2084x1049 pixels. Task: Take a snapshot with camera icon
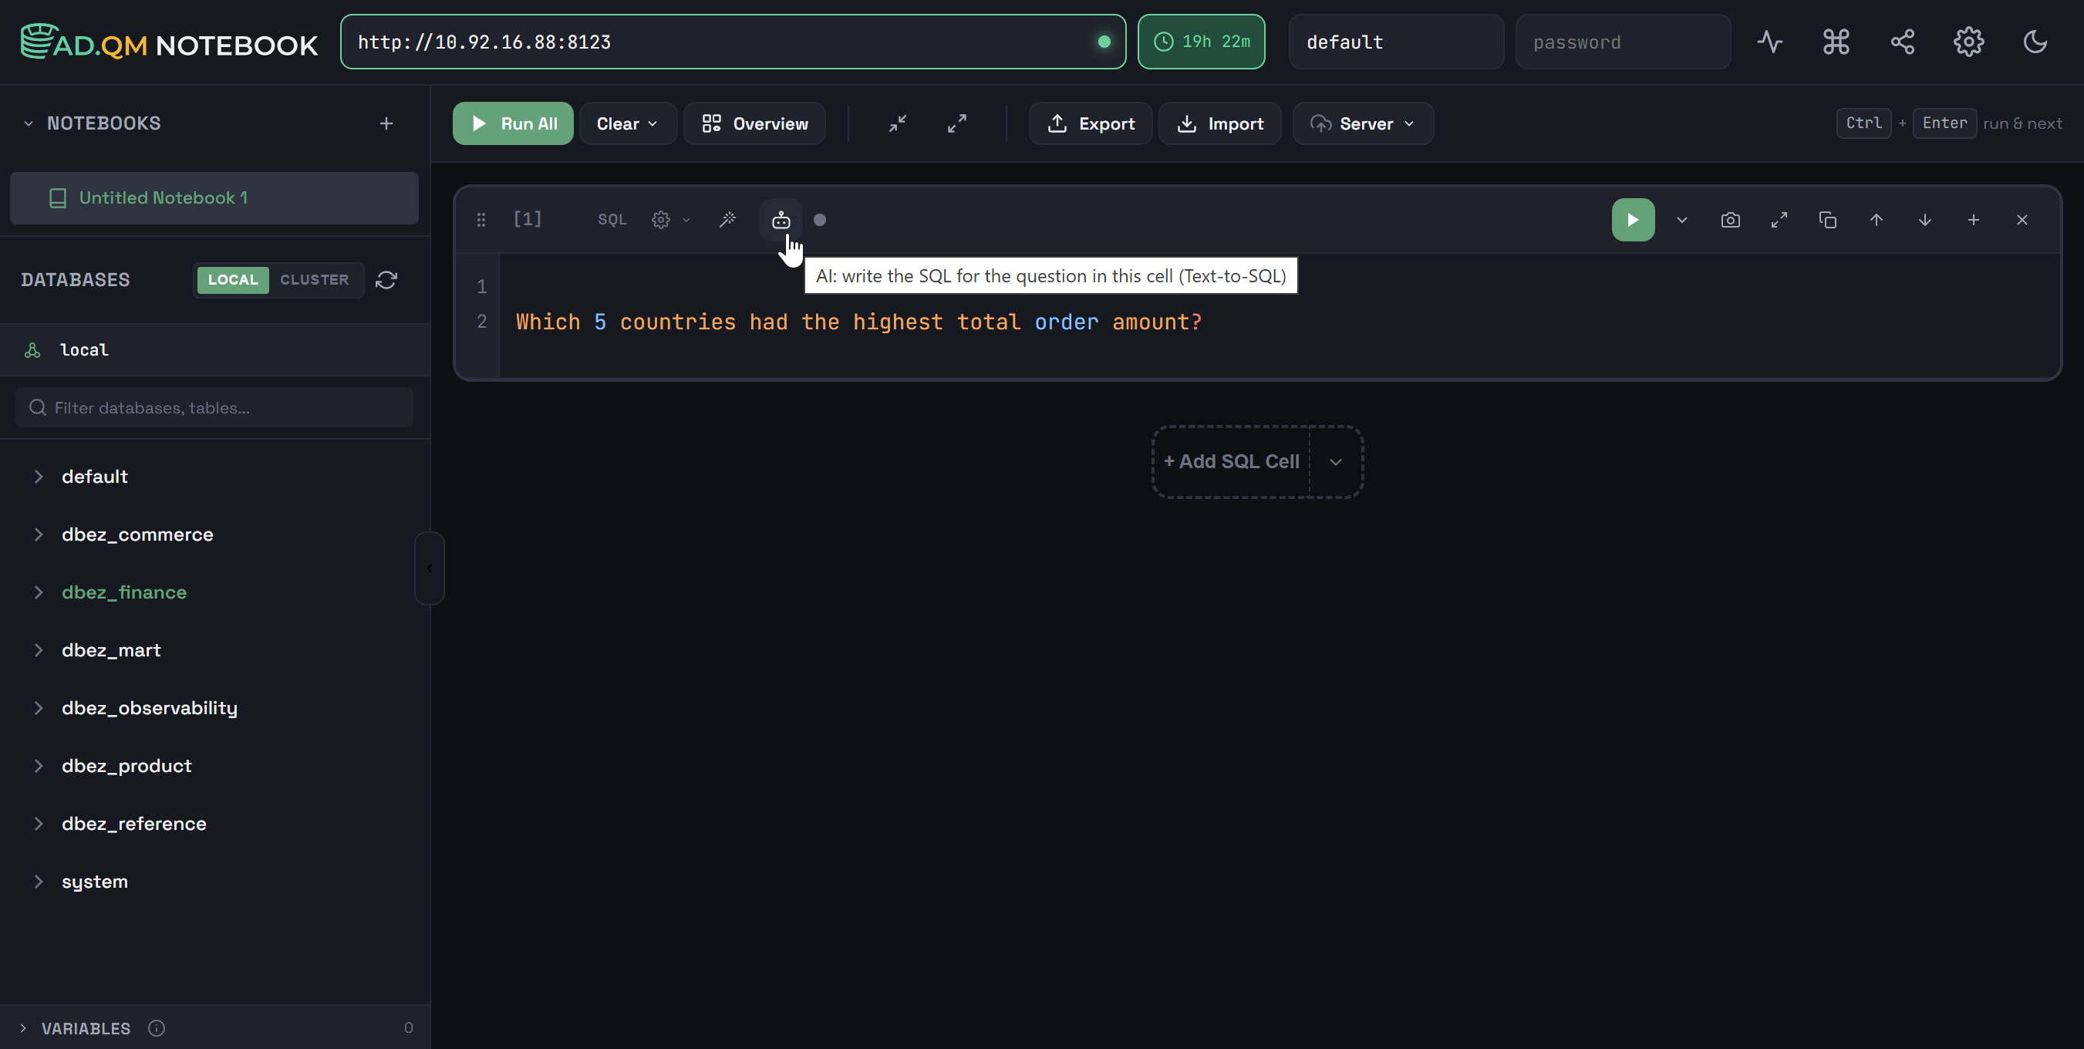coord(1730,220)
